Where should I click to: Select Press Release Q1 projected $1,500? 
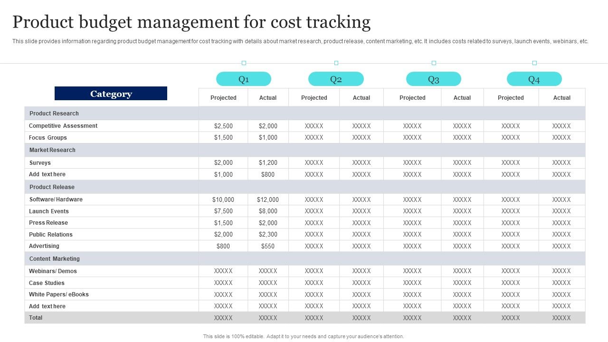[223, 223]
